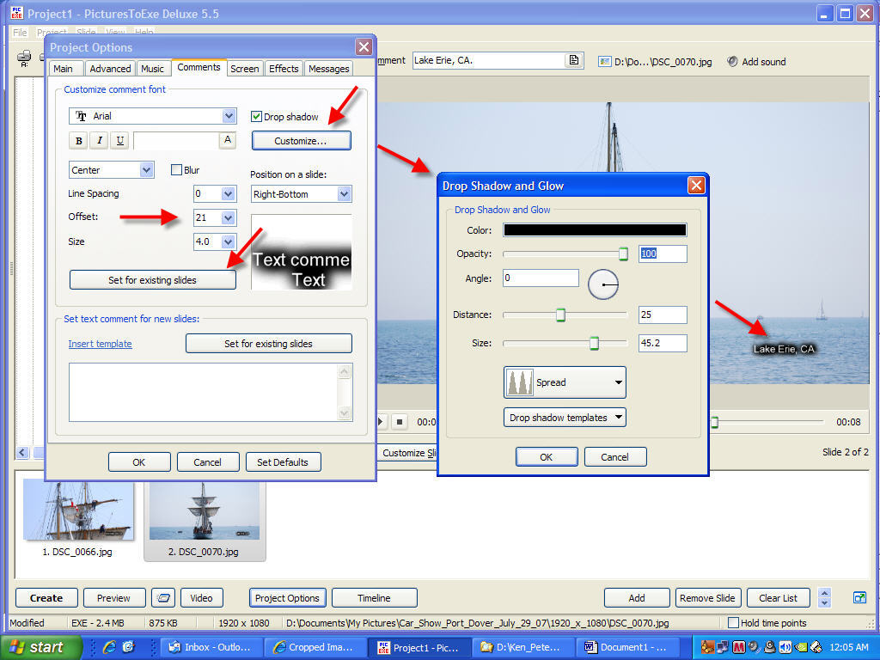Viewport: 880px width, 660px height.
Task: Toggle bold for comment font
Action: (x=79, y=141)
